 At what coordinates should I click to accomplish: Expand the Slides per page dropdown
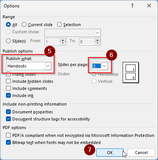pos(104,66)
